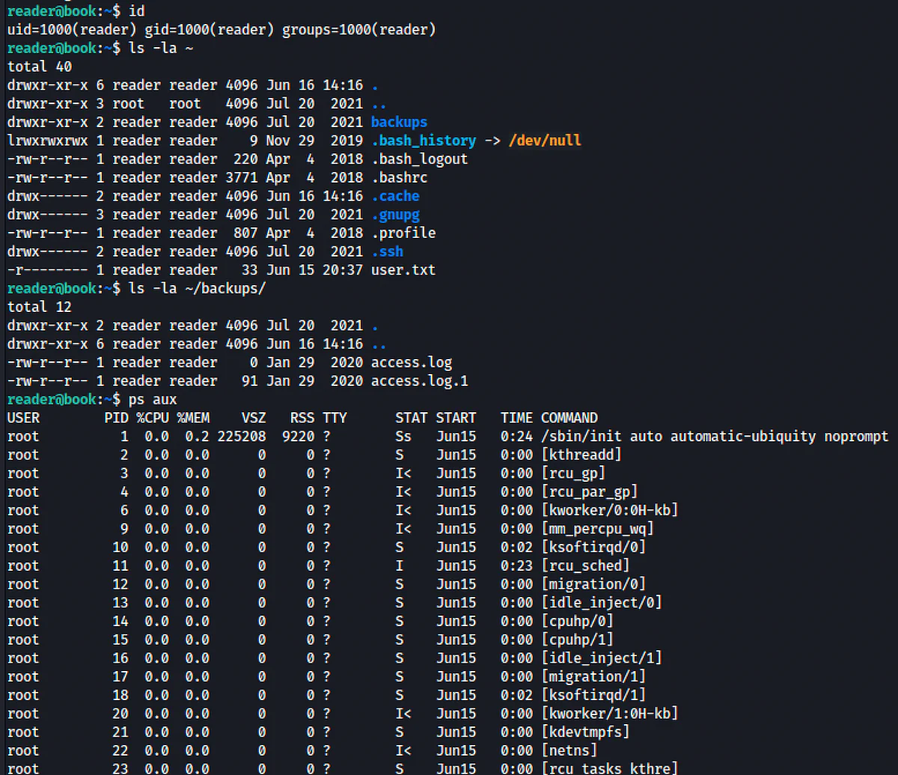Click the [idle_inject/1] process name
The height and width of the screenshot is (775, 898).
[x=602, y=658]
